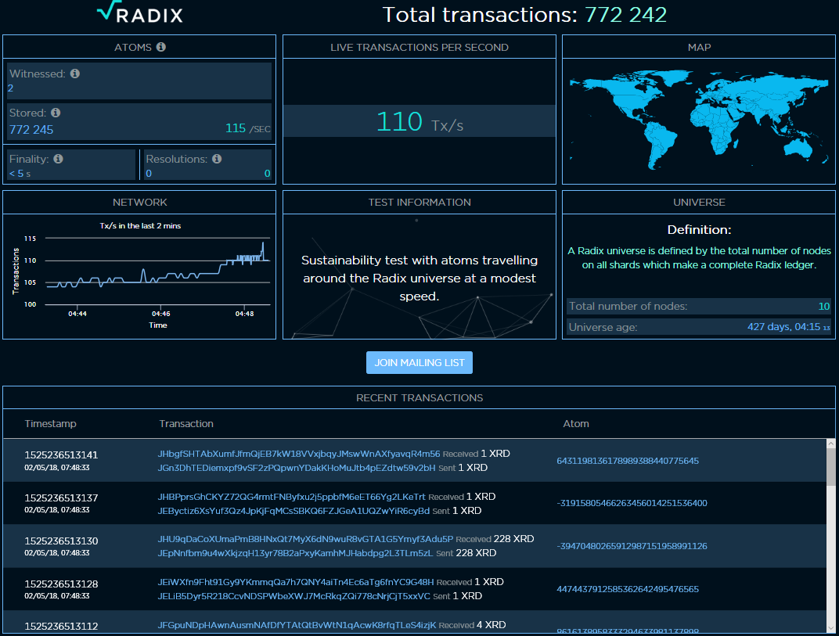
Task: Click the live 110 Tx/s reading
Action: [x=419, y=122]
